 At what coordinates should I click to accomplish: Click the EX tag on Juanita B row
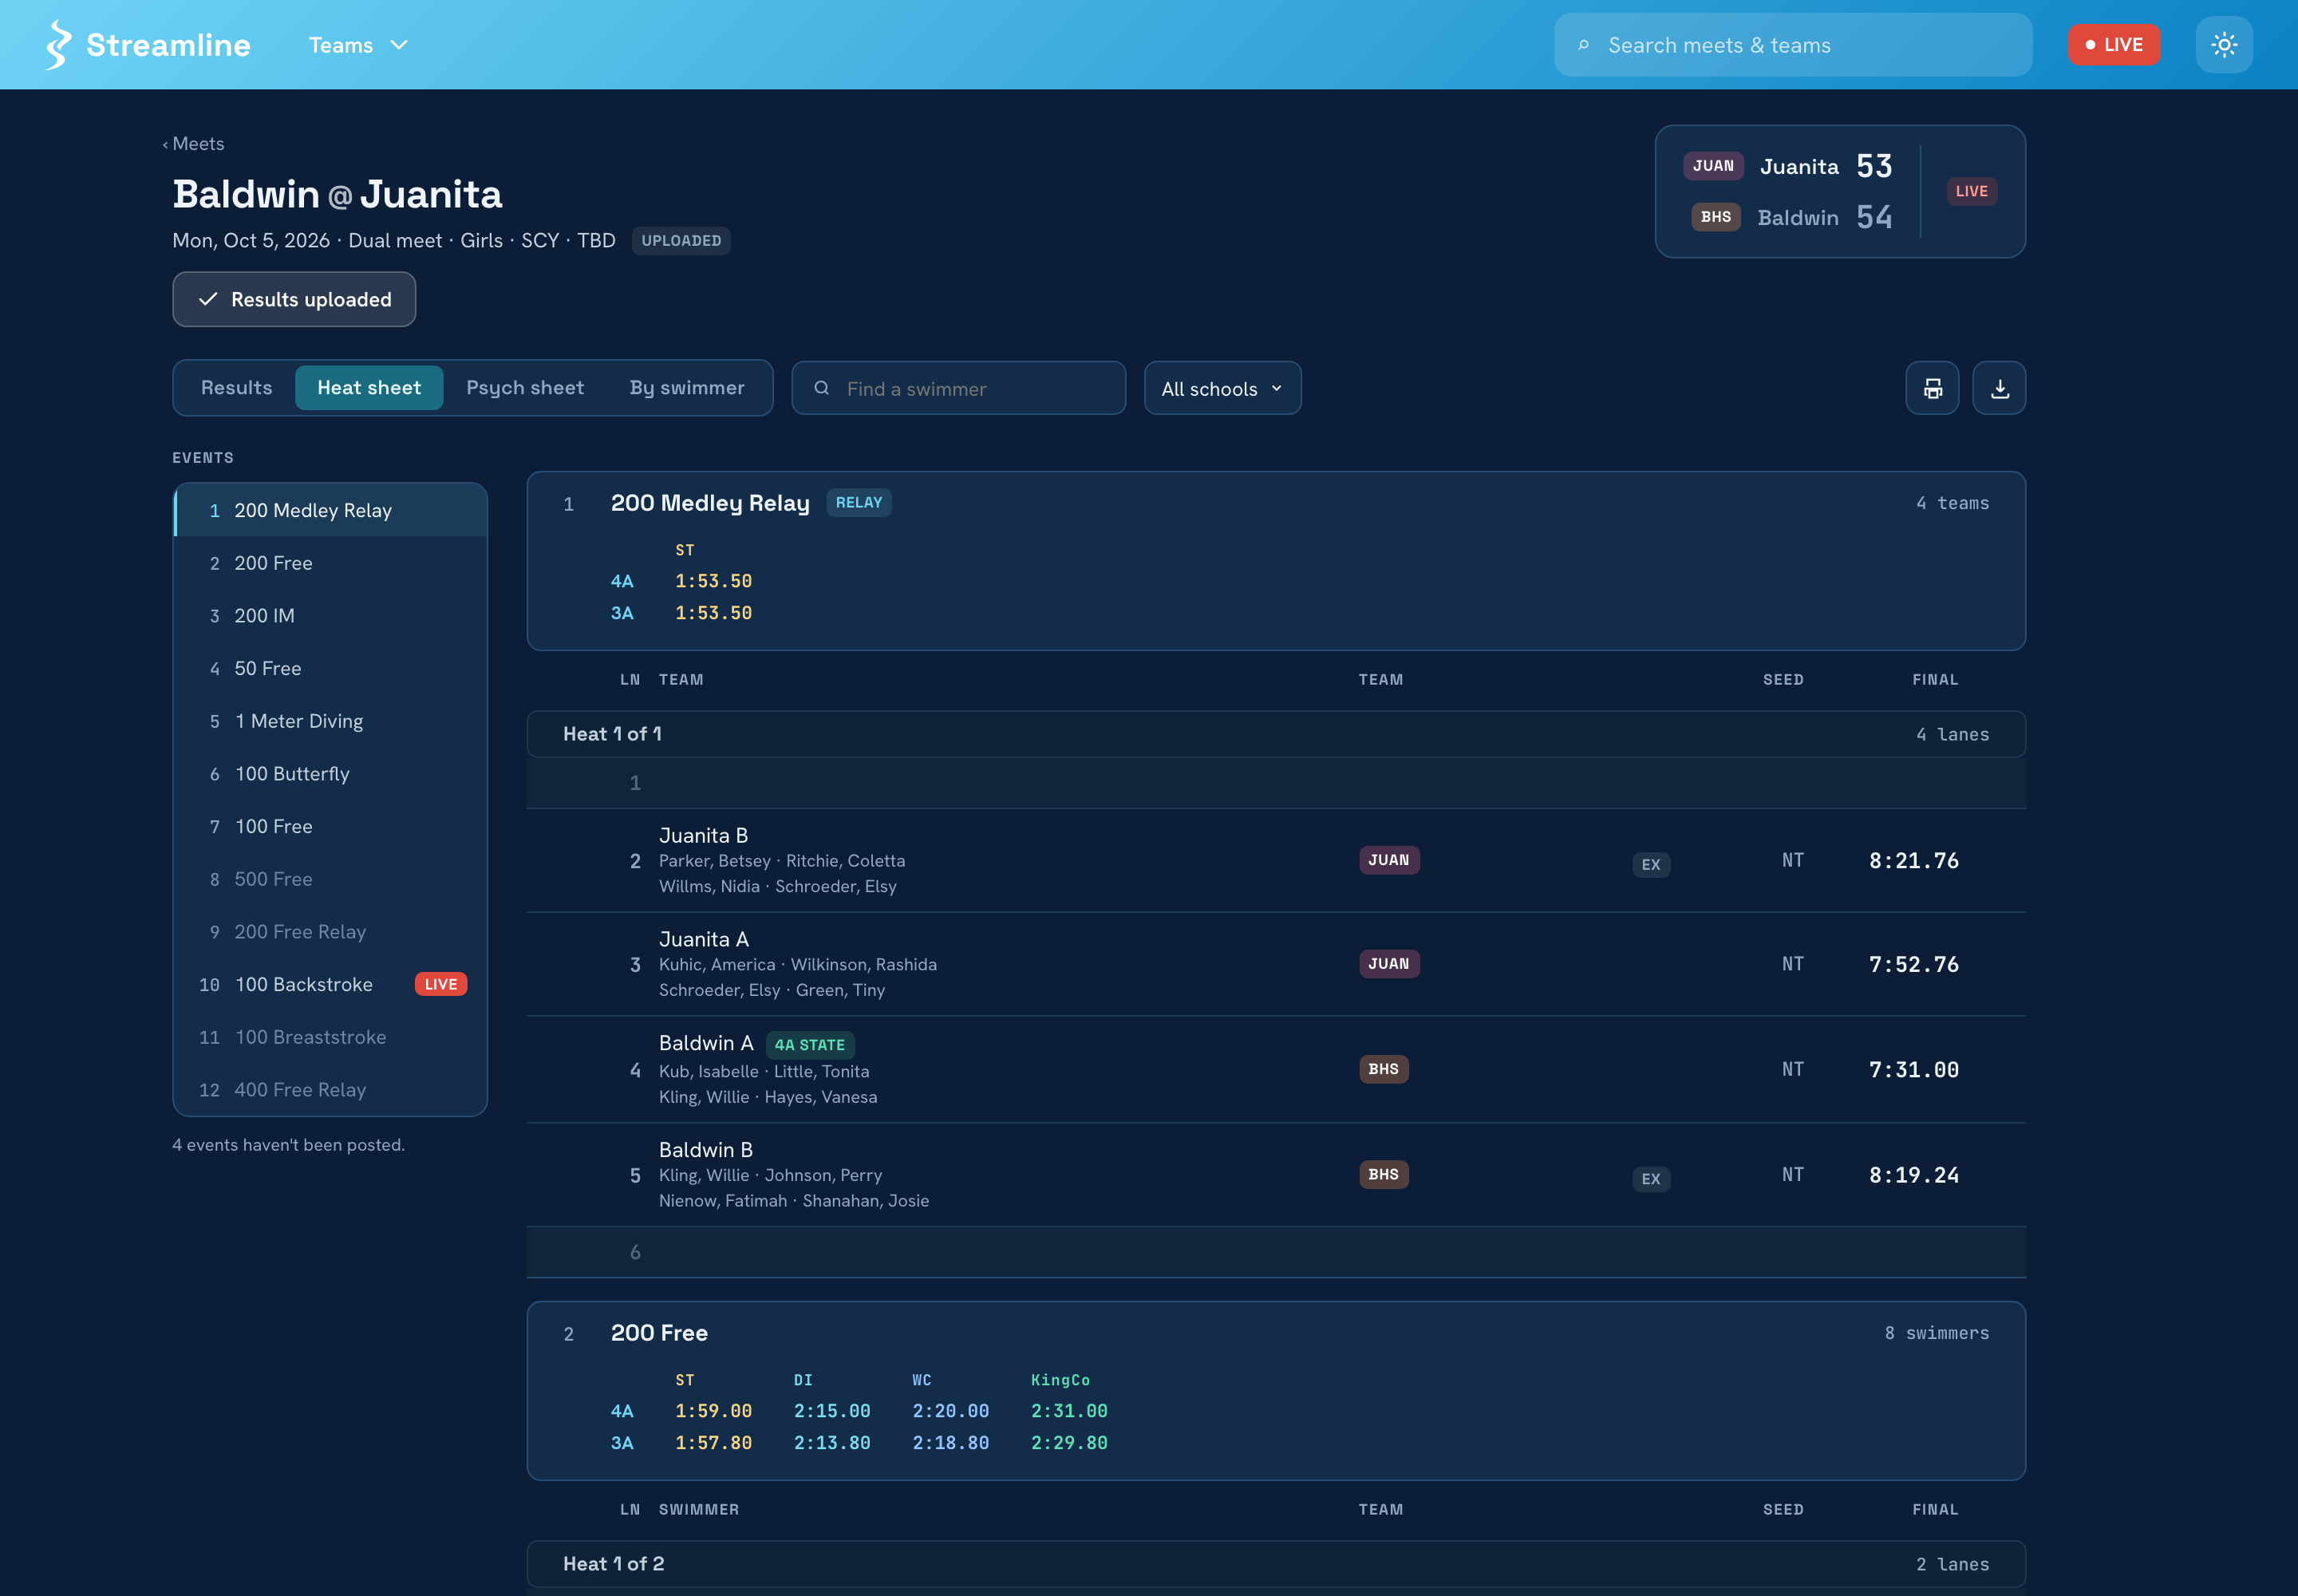1650,865
